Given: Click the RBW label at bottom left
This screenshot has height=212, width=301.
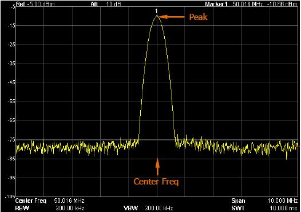Looking at the screenshot, I should coord(22,208).
